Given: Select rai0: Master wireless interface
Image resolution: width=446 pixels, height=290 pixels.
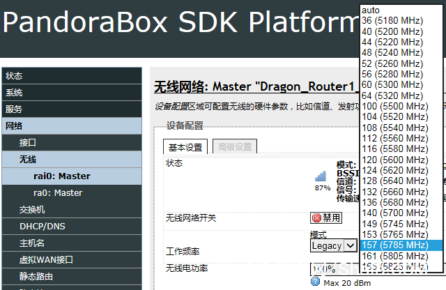Looking at the screenshot, I should click(72, 176).
